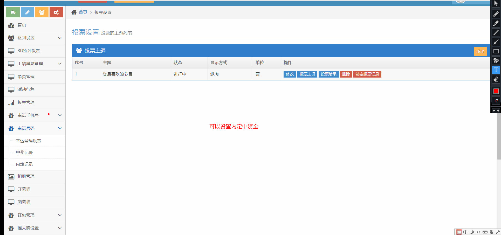Click the green chat bubbles shortcut icon
This screenshot has width=501, height=235.
13,12
